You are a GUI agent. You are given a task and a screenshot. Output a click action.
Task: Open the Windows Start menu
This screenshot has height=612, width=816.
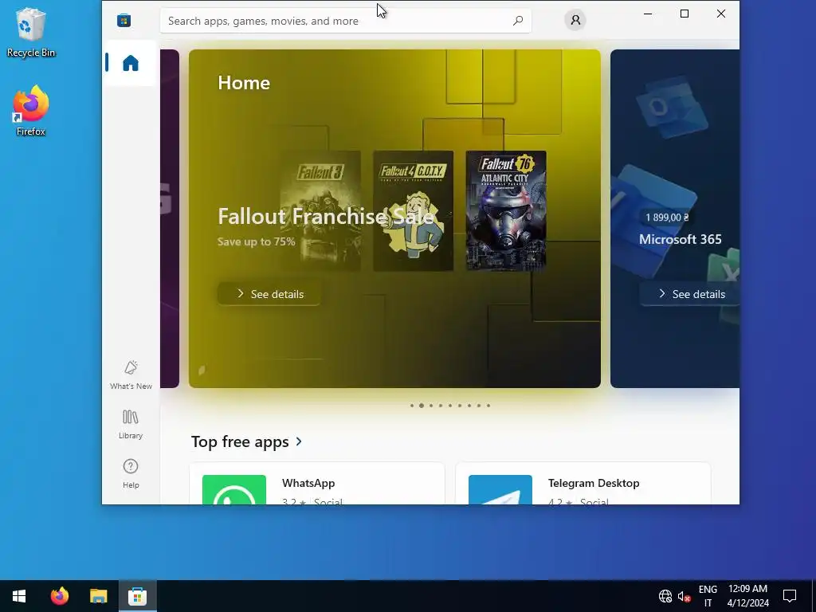point(19,596)
